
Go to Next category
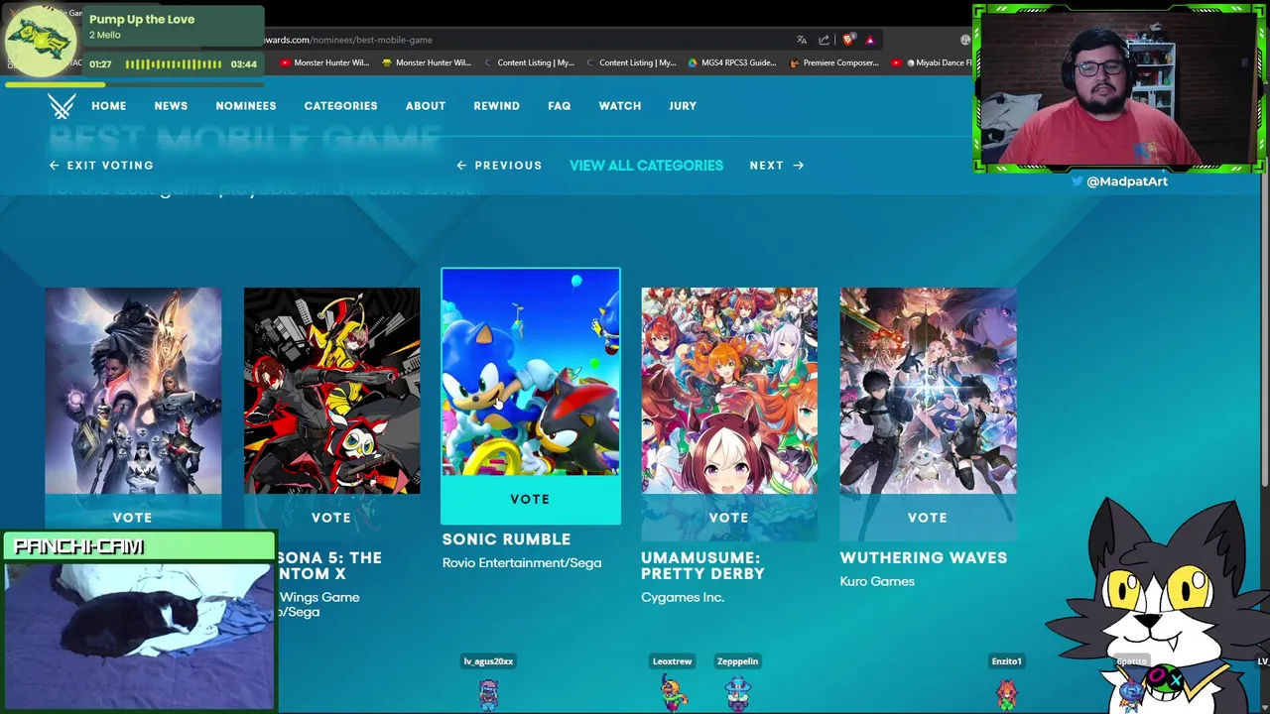(x=777, y=166)
